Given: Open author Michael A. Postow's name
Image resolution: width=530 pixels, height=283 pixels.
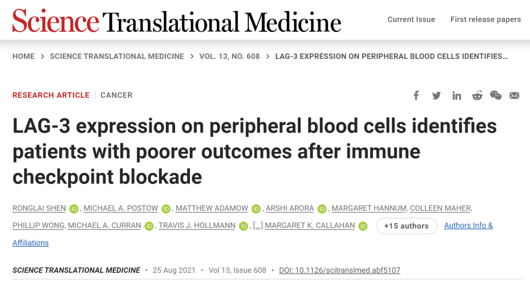Looking at the screenshot, I should pyautogui.click(x=121, y=208).
